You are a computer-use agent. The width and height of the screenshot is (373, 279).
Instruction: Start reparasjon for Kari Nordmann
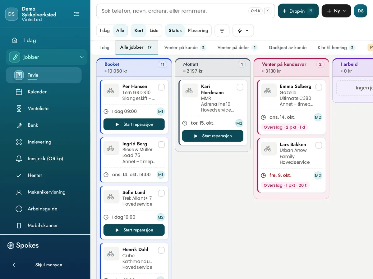click(213, 136)
